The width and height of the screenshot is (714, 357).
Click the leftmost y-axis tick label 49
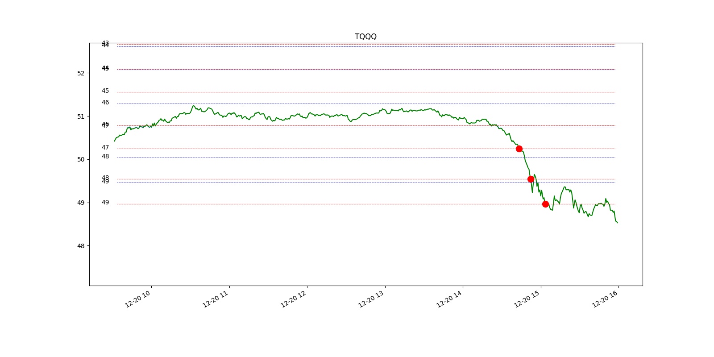(x=81, y=203)
